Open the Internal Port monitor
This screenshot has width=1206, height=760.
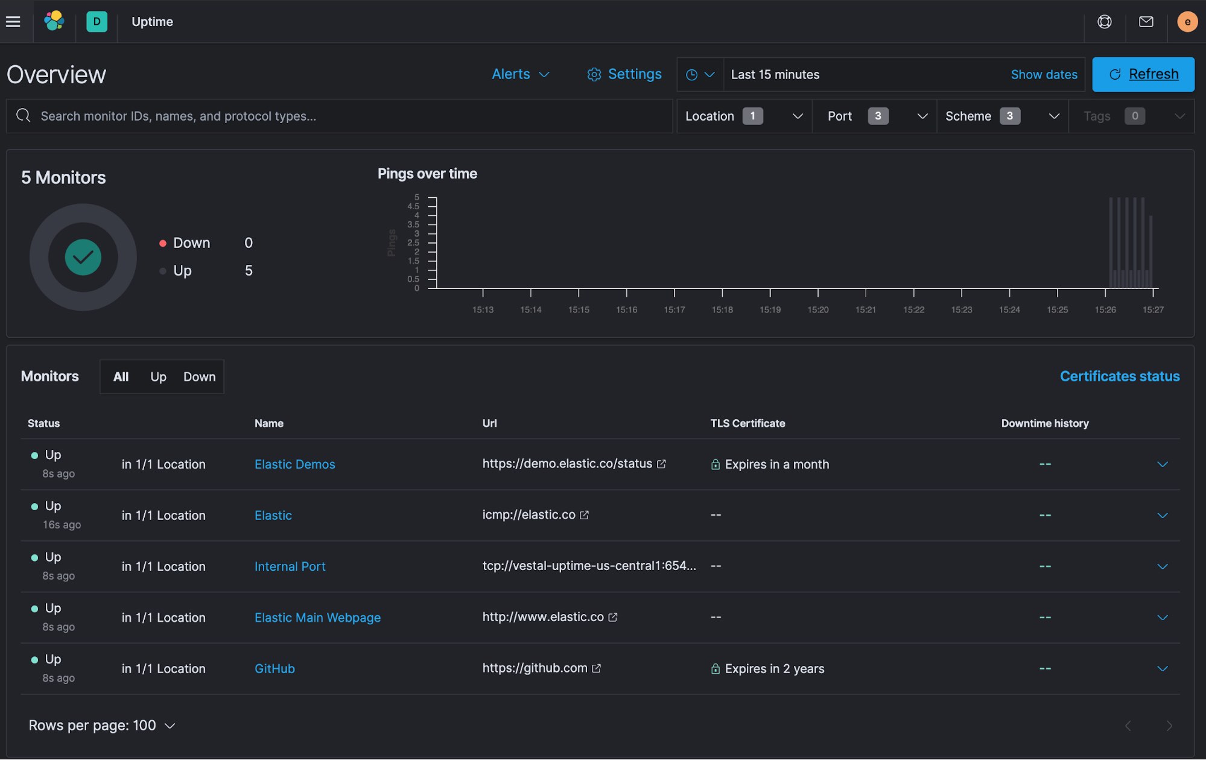coord(290,567)
